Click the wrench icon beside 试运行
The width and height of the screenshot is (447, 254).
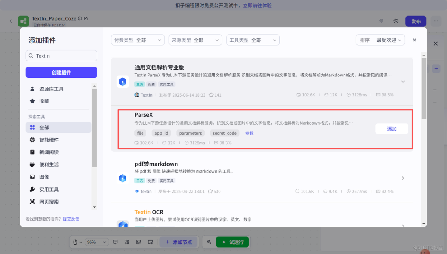click(209, 242)
